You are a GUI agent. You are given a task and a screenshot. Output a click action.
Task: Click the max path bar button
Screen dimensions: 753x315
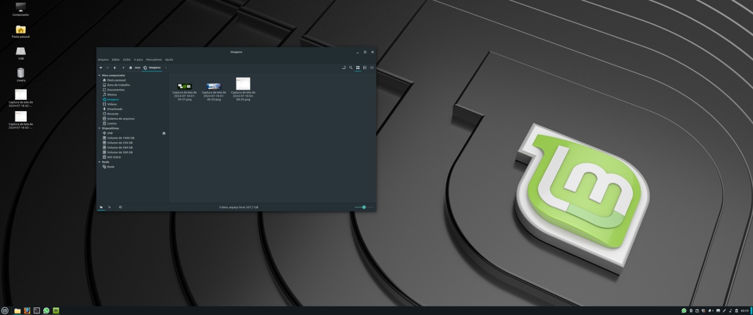coord(137,68)
